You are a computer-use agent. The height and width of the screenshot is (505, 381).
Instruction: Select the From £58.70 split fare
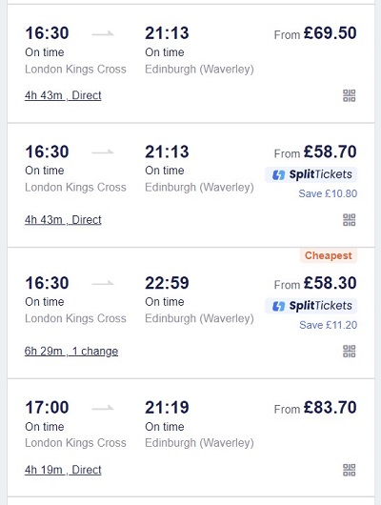pos(315,152)
